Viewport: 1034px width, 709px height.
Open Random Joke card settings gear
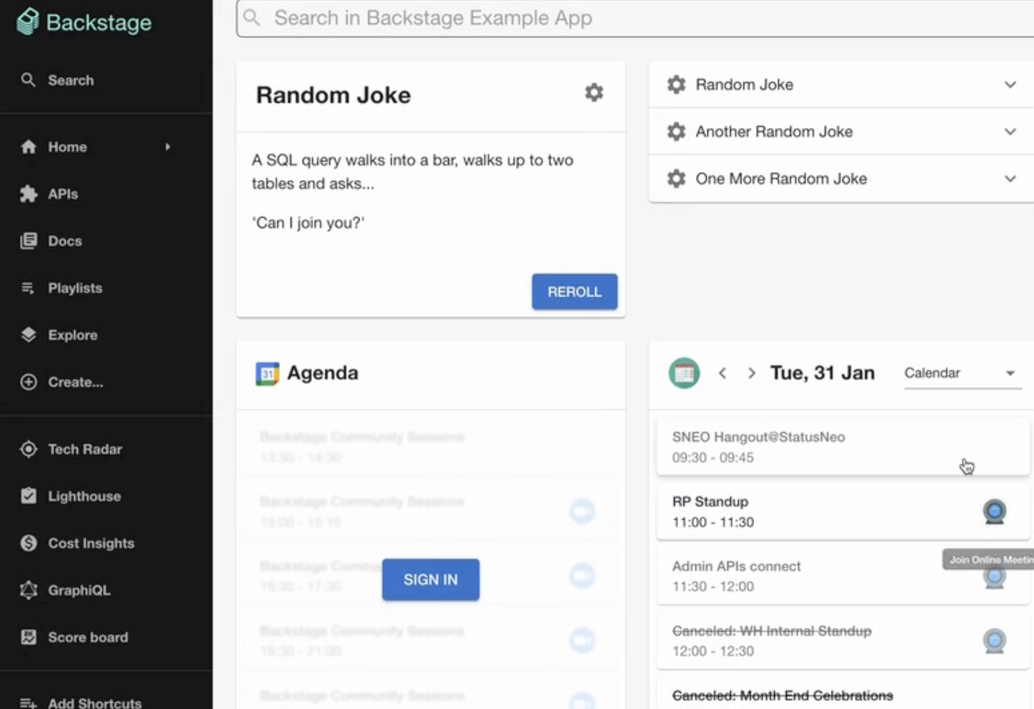tap(594, 93)
